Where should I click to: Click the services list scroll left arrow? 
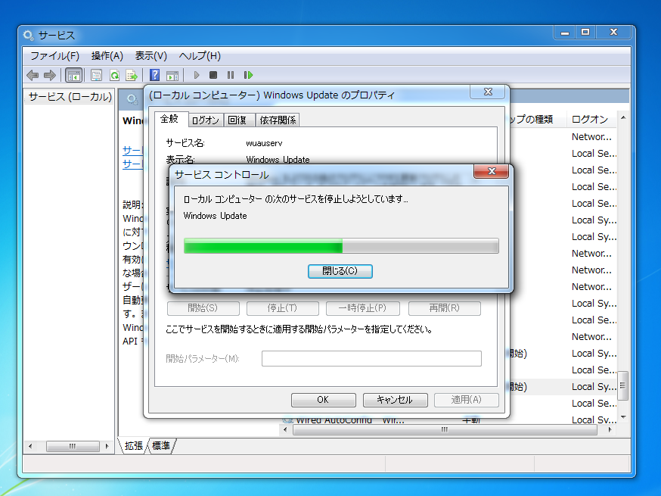285,429
